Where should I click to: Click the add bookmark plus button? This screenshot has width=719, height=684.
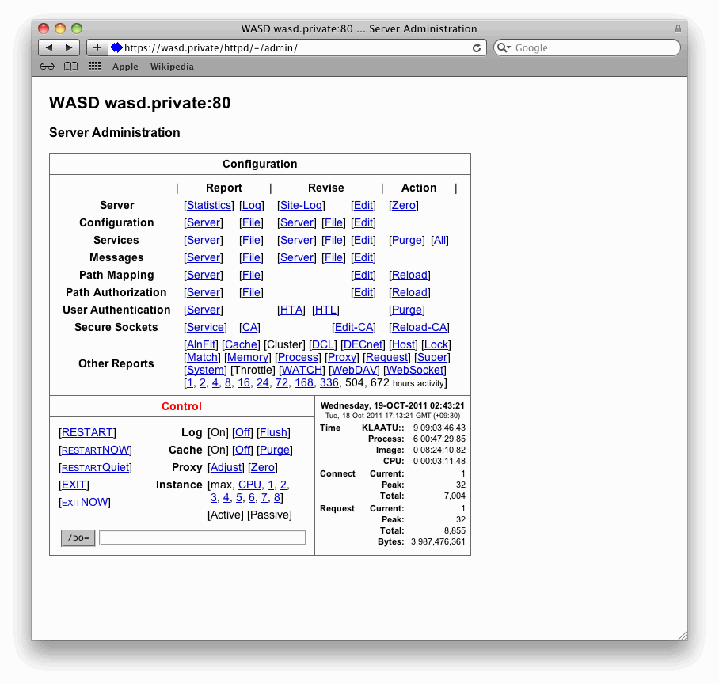(x=97, y=47)
